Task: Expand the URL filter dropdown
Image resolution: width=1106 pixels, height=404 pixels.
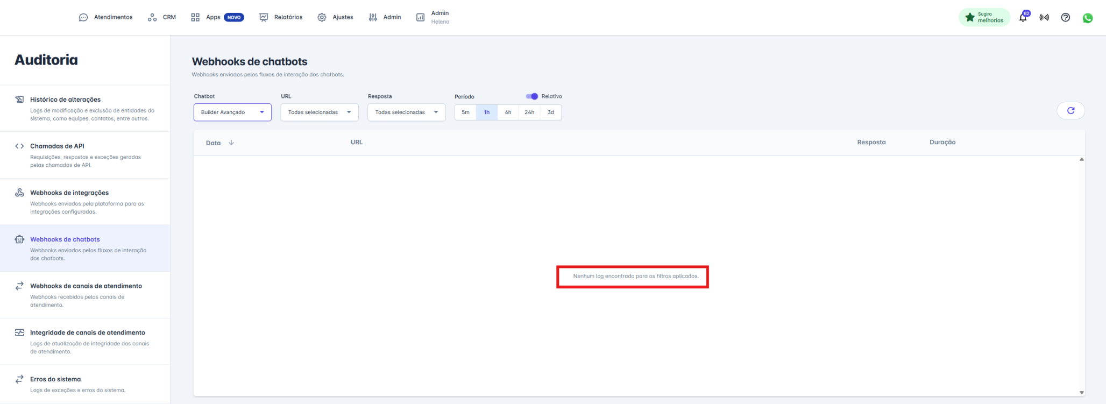Action: click(319, 112)
